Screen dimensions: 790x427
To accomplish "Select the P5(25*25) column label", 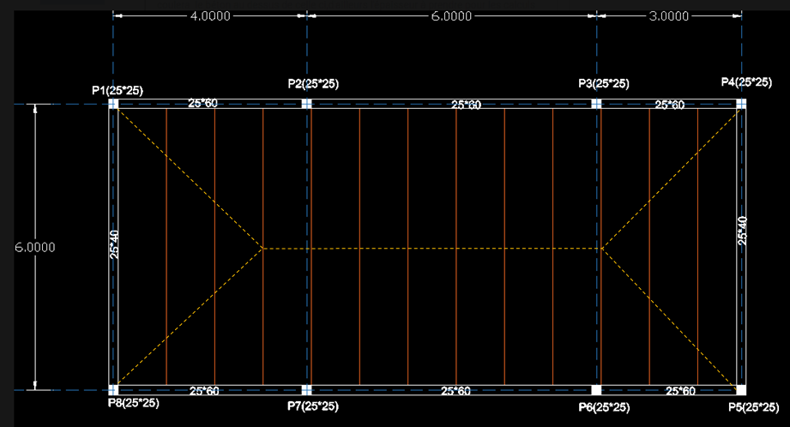I will point(754,407).
